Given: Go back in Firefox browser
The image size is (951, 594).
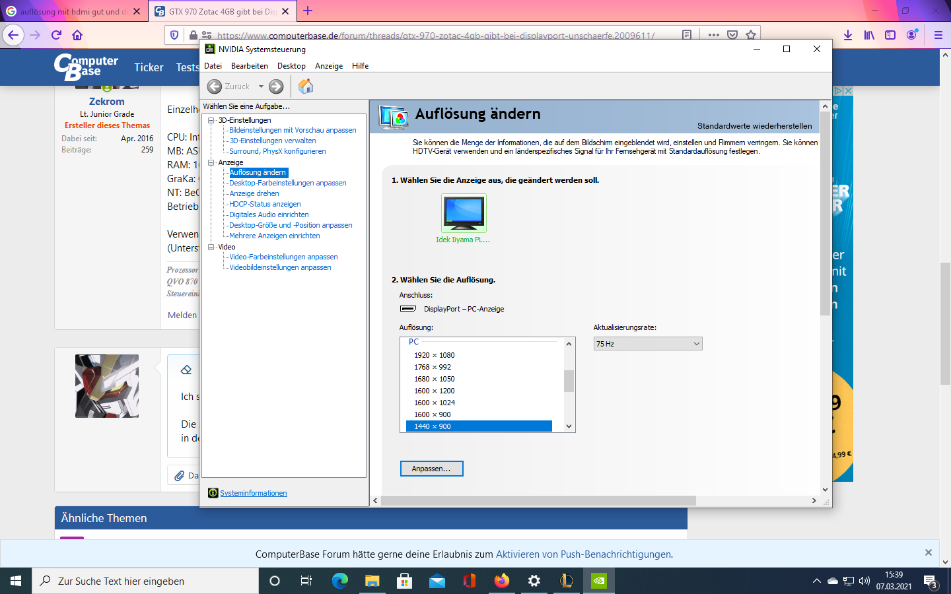Looking at the screenshot, I should (13, 35).
